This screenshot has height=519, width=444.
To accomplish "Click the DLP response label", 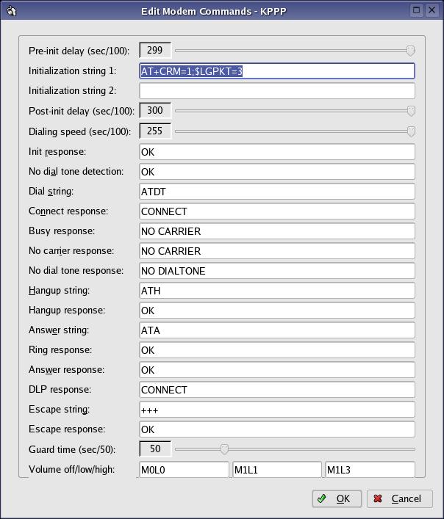I will [x=60, y=390].
